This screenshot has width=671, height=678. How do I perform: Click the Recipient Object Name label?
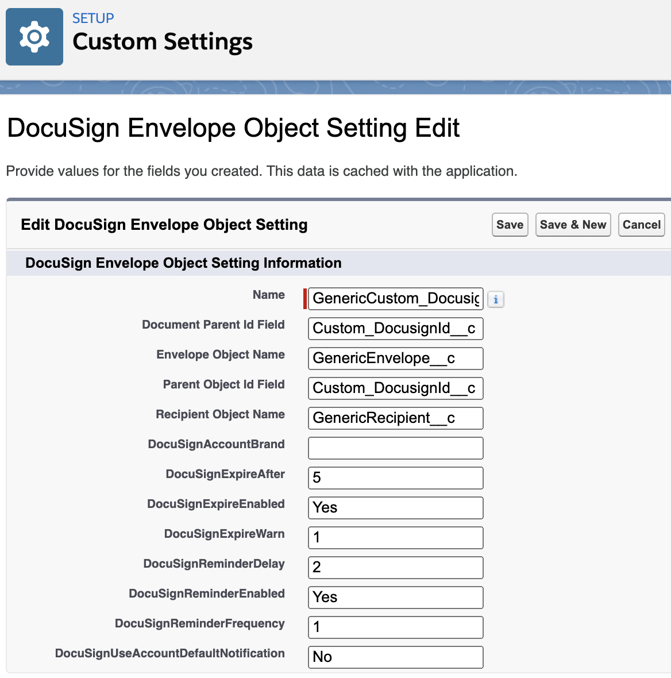(x=220, y=414)
